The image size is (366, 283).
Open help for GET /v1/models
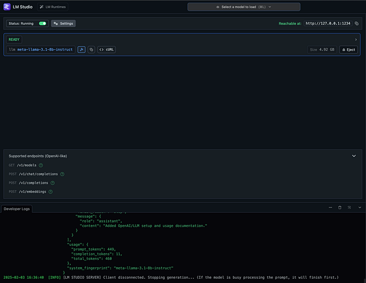pyautogui.click(x=41, y=165)
